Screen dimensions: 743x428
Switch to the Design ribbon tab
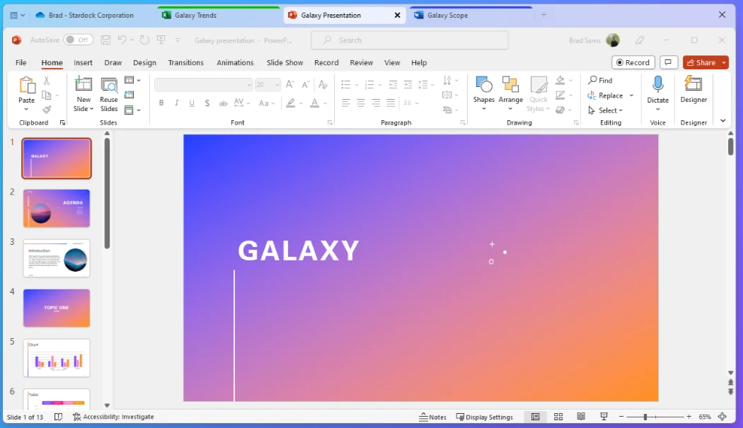click(144, 62)
